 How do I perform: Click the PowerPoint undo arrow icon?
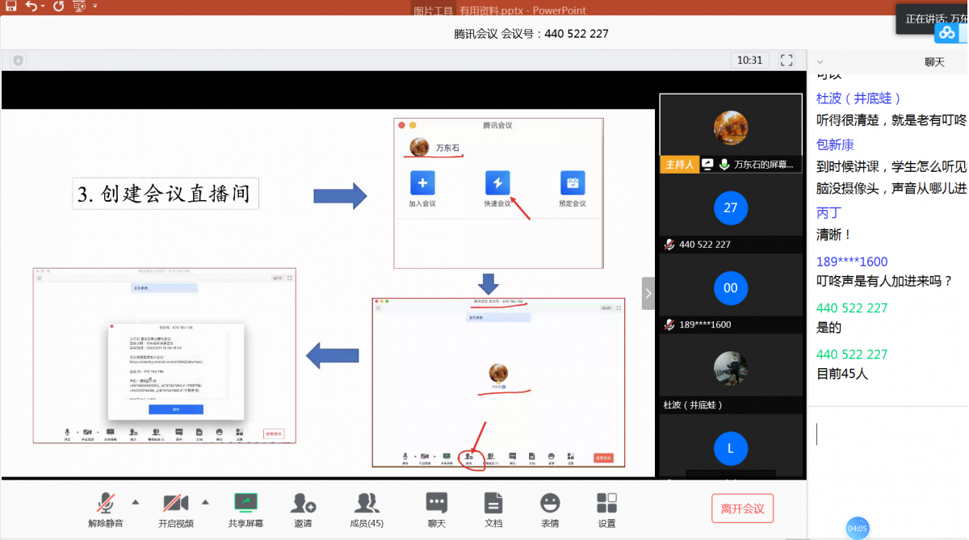coord(31,6)
